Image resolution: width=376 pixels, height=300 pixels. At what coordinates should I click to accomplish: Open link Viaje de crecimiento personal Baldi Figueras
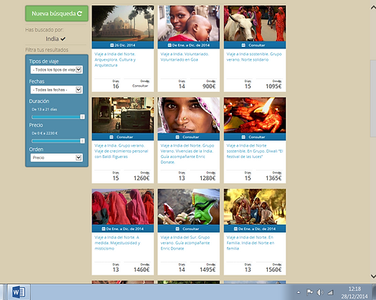[121, 151]
